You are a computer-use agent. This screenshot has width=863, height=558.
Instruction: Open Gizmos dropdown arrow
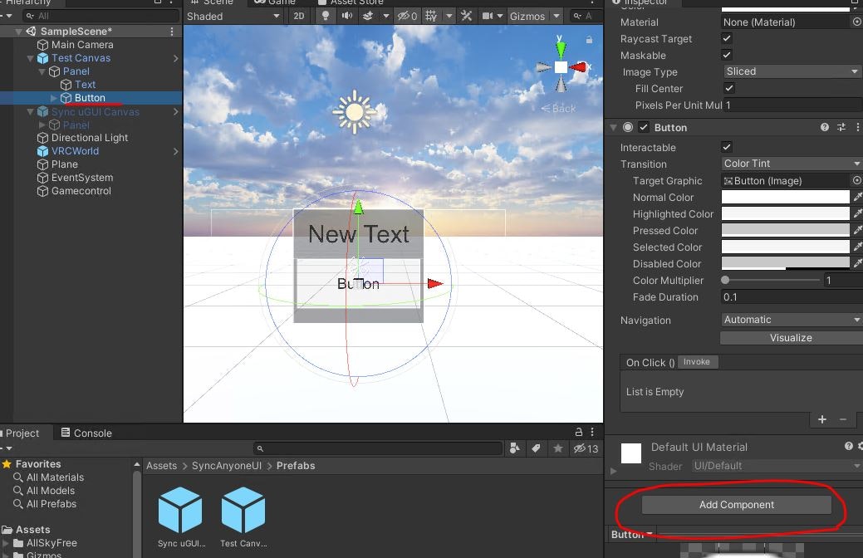557,16
